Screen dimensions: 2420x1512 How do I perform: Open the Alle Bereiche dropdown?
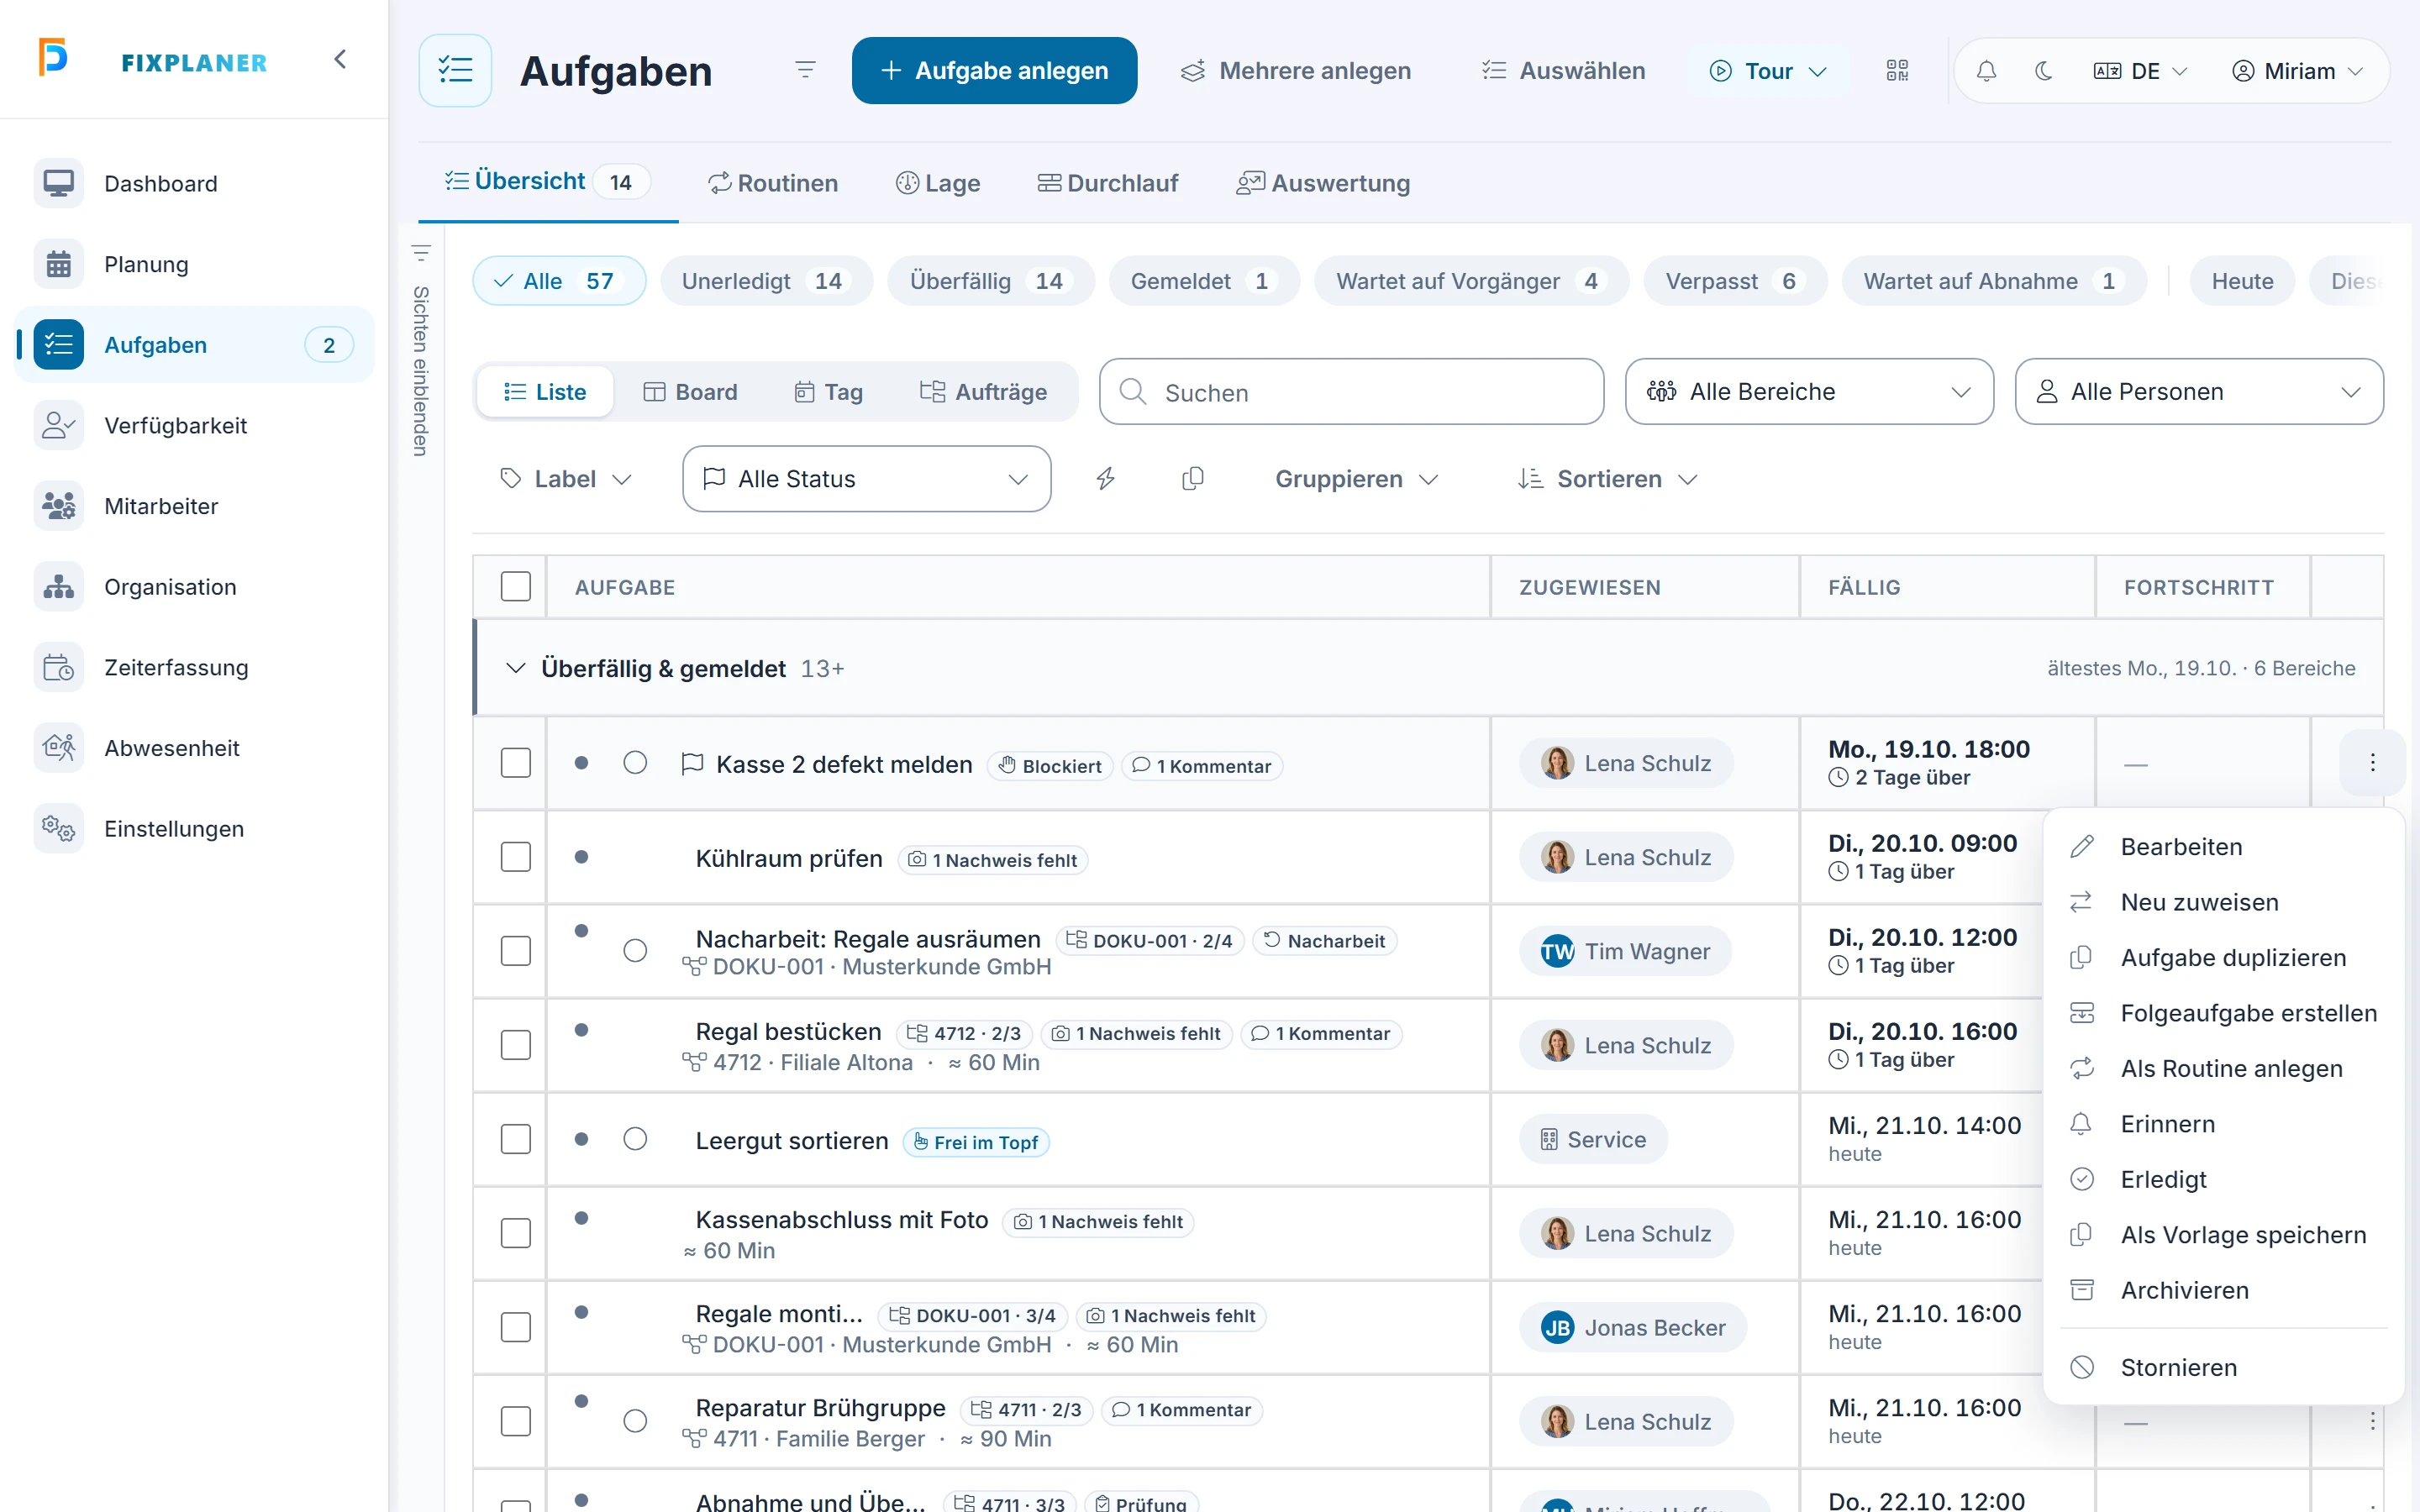pos(1809,392)
